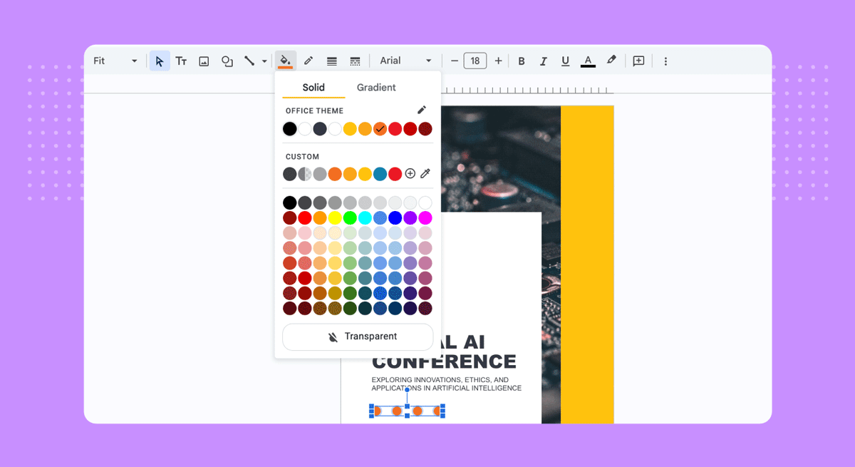The image size is (855, 467).
Task: Open the border dash style icon
Action: pyautogui.click(x=355, y=61)
